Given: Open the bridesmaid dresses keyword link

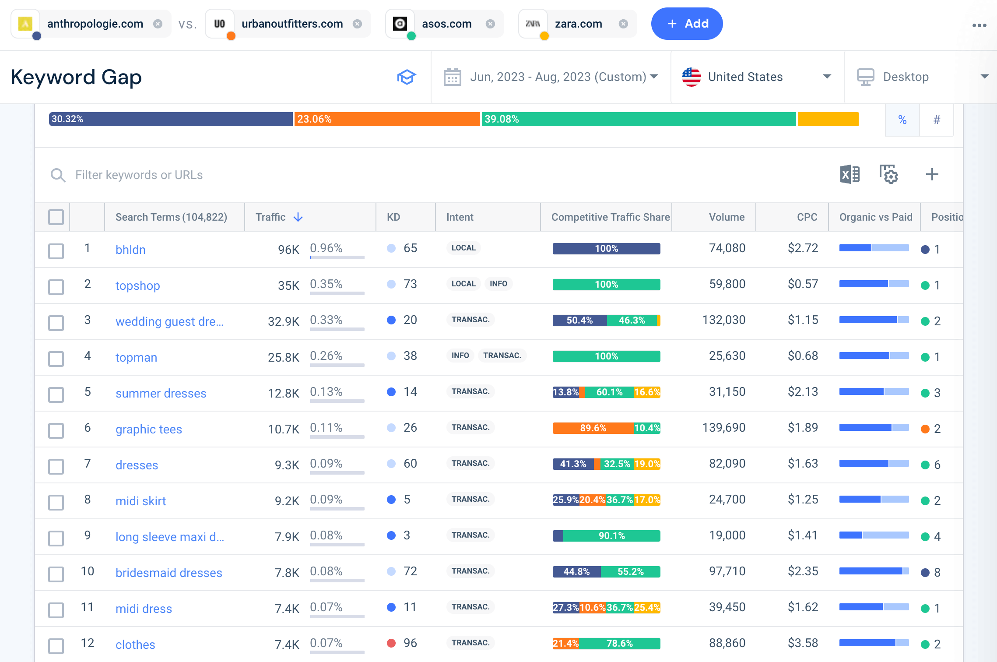Looking at the screenshot, I should pyautogui.click(x=169, y=573).
